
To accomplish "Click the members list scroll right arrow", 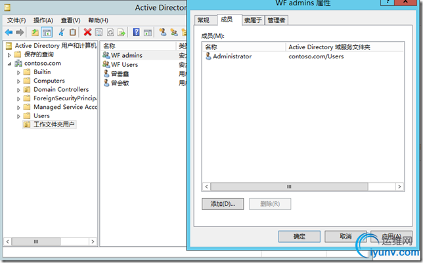I will pyautogui.click(x=399, y=186).
